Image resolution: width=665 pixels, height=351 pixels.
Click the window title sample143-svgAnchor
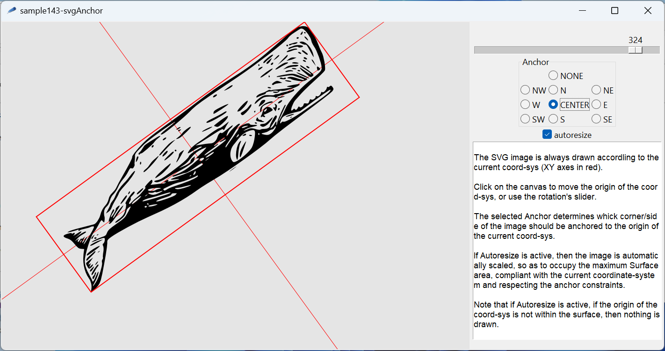click(x=61, y=10)
